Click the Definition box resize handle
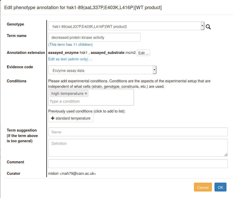The image size is (233, 198). click(226, 155)
